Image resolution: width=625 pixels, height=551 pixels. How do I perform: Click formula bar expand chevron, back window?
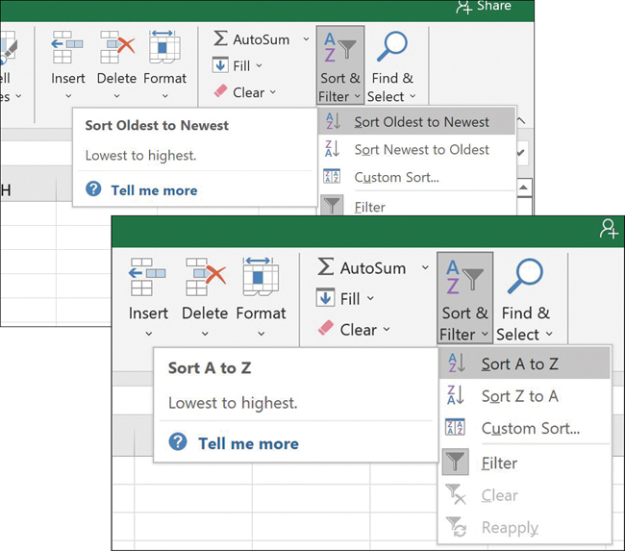pos(521,152)
